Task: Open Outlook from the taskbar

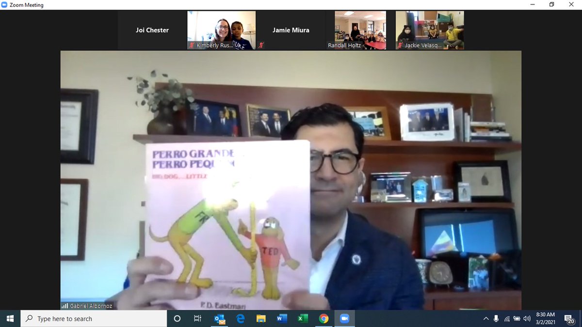Action: [219, 318]
